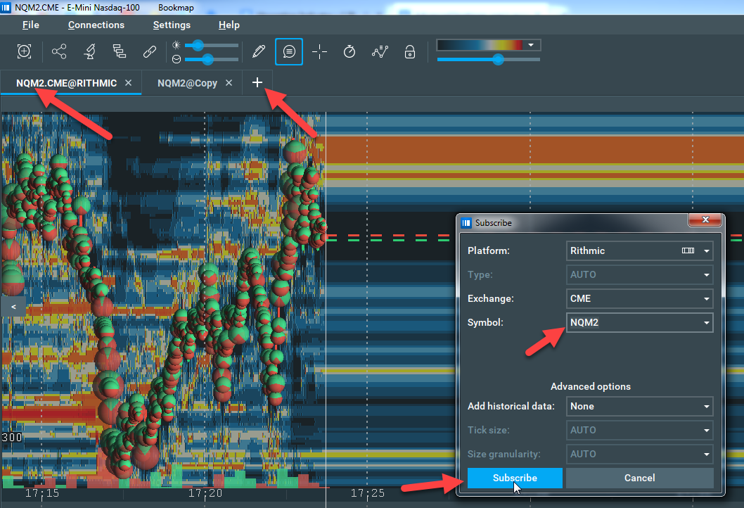744x508 pixels.
Task: Open the Settings menu
Action: pyautogui.click(x=172, y=25)
